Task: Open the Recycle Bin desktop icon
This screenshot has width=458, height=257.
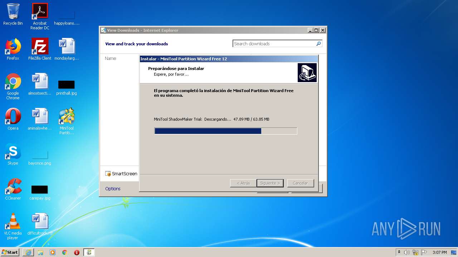Action: click(13, 14)
